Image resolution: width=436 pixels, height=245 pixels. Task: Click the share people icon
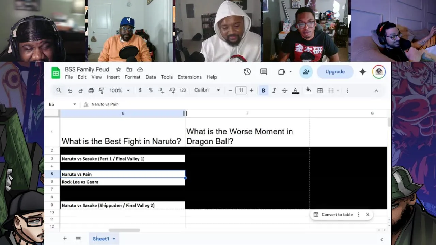click(x=306, y=72)
